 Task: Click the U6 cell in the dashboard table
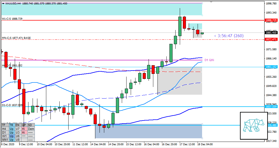point(18,136)
